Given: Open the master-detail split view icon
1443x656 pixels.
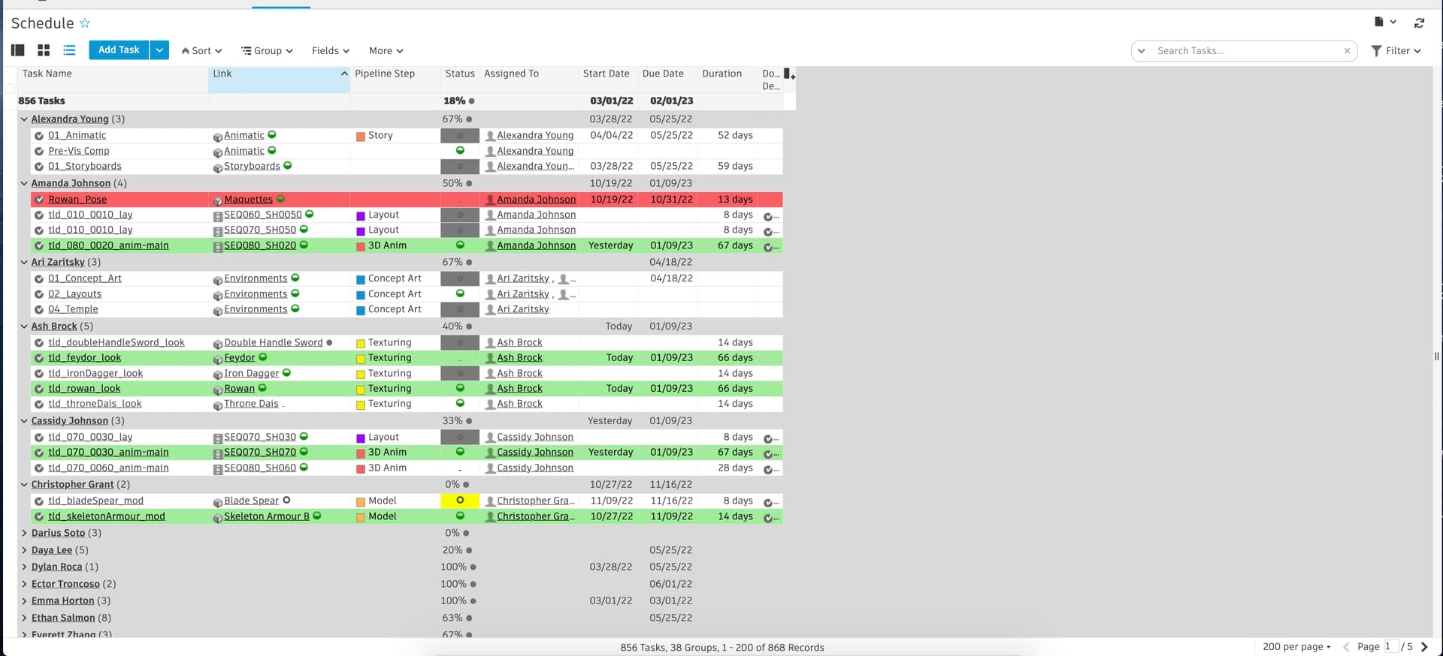Looking at the screenshot, I should pyautogui.click(x=18, y=50).
